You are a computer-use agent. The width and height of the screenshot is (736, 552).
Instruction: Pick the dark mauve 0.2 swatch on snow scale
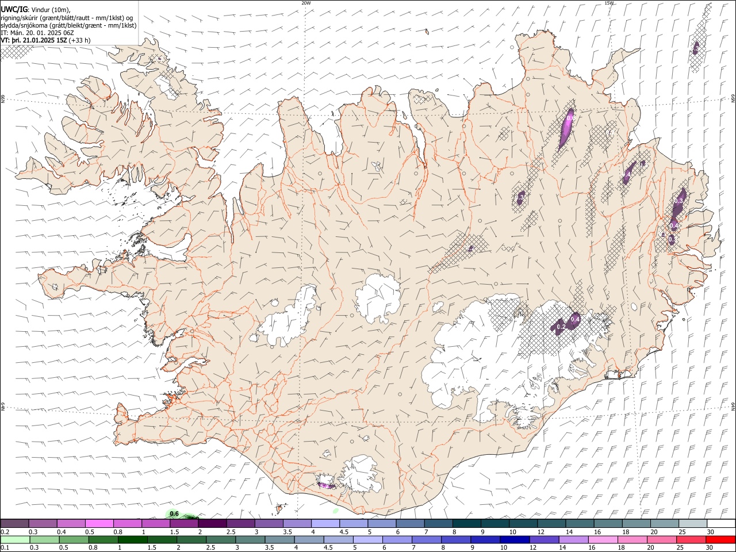(14, 523)
